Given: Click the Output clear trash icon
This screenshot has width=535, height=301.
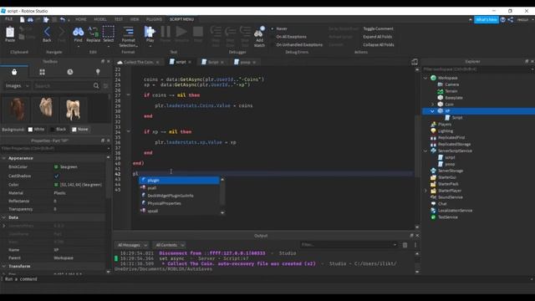Looking at the screenshot, I should [405, 245].
